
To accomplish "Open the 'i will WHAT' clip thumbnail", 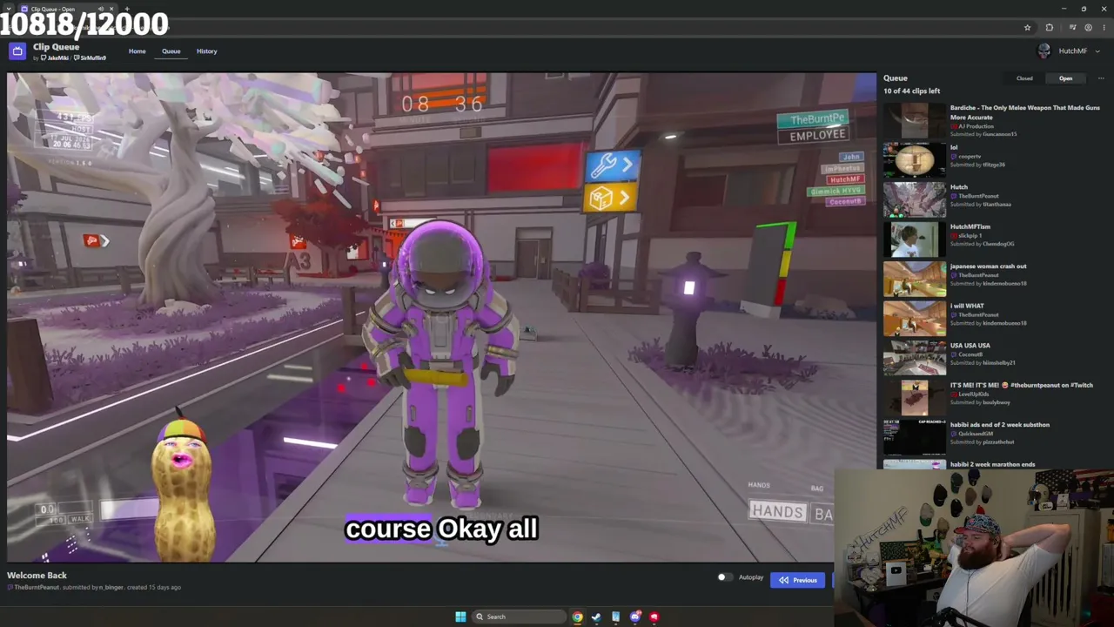I will (915, 319).
